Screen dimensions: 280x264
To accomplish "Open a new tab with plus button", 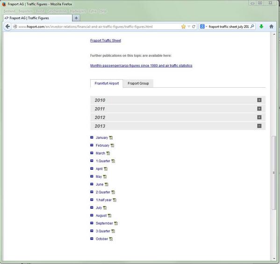I will click(76, 18).
